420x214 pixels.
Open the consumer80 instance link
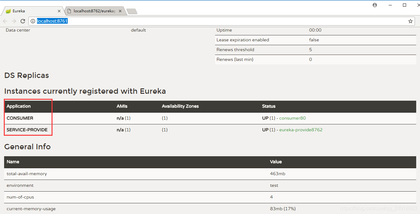293,118
